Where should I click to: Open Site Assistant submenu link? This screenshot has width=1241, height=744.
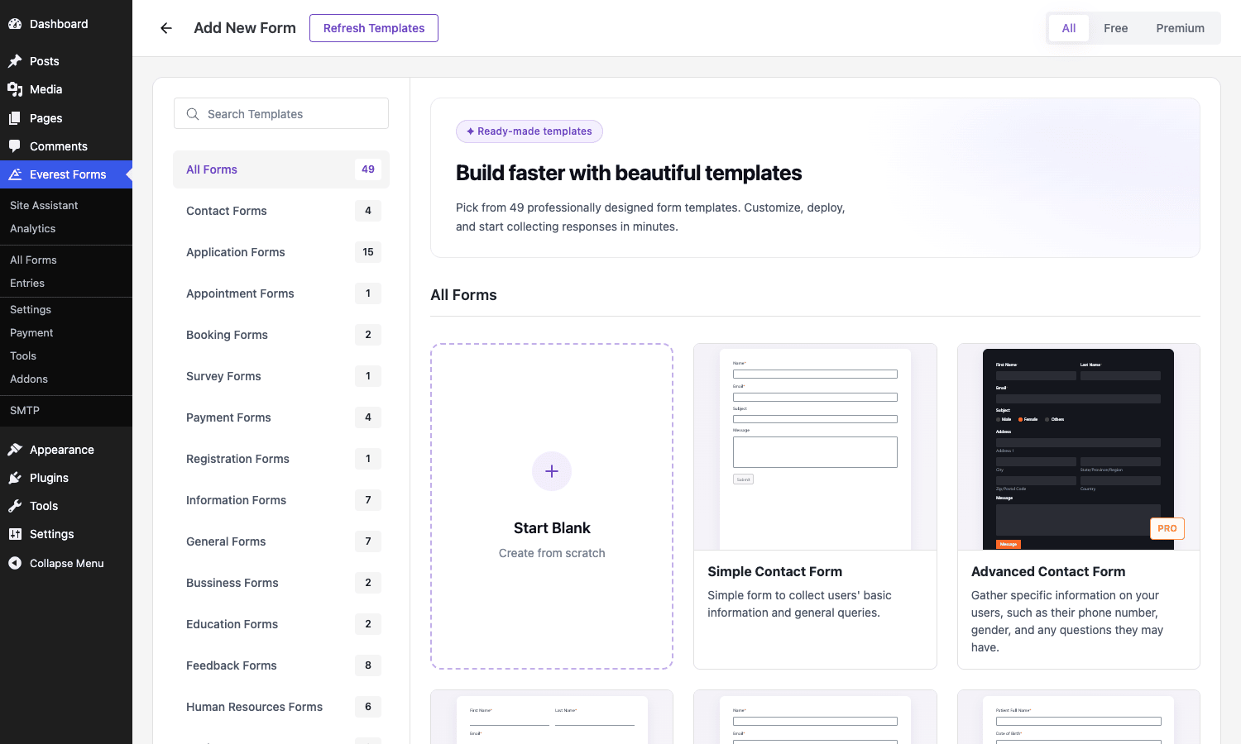click(x=44, y=205)
